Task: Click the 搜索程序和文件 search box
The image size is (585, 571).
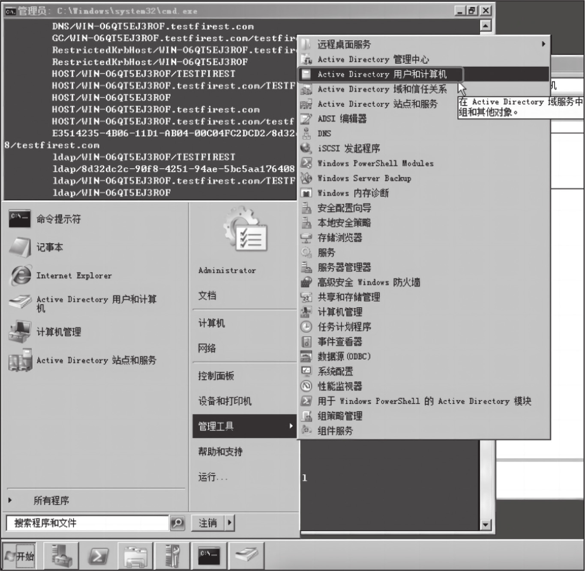Action: 88,523
